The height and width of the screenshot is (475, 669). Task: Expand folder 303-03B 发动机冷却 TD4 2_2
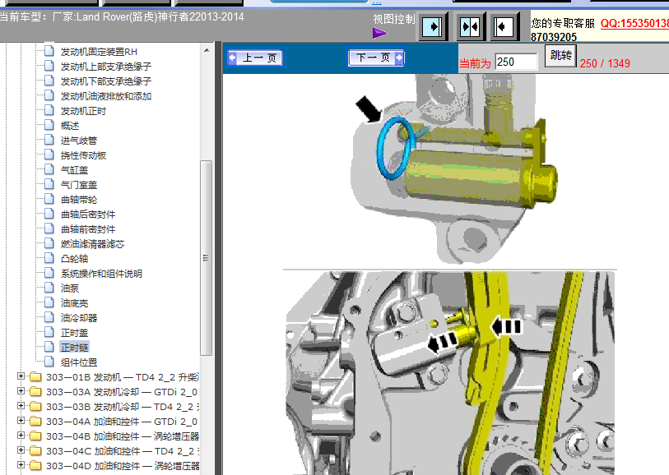pos(21,406)
